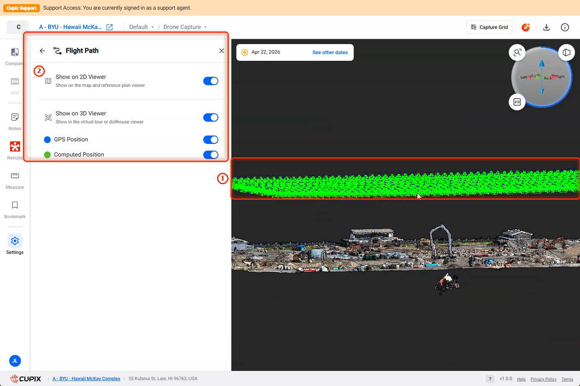Close the Flight Path panel
Screen dimensions: 580x386
(222, 51)
